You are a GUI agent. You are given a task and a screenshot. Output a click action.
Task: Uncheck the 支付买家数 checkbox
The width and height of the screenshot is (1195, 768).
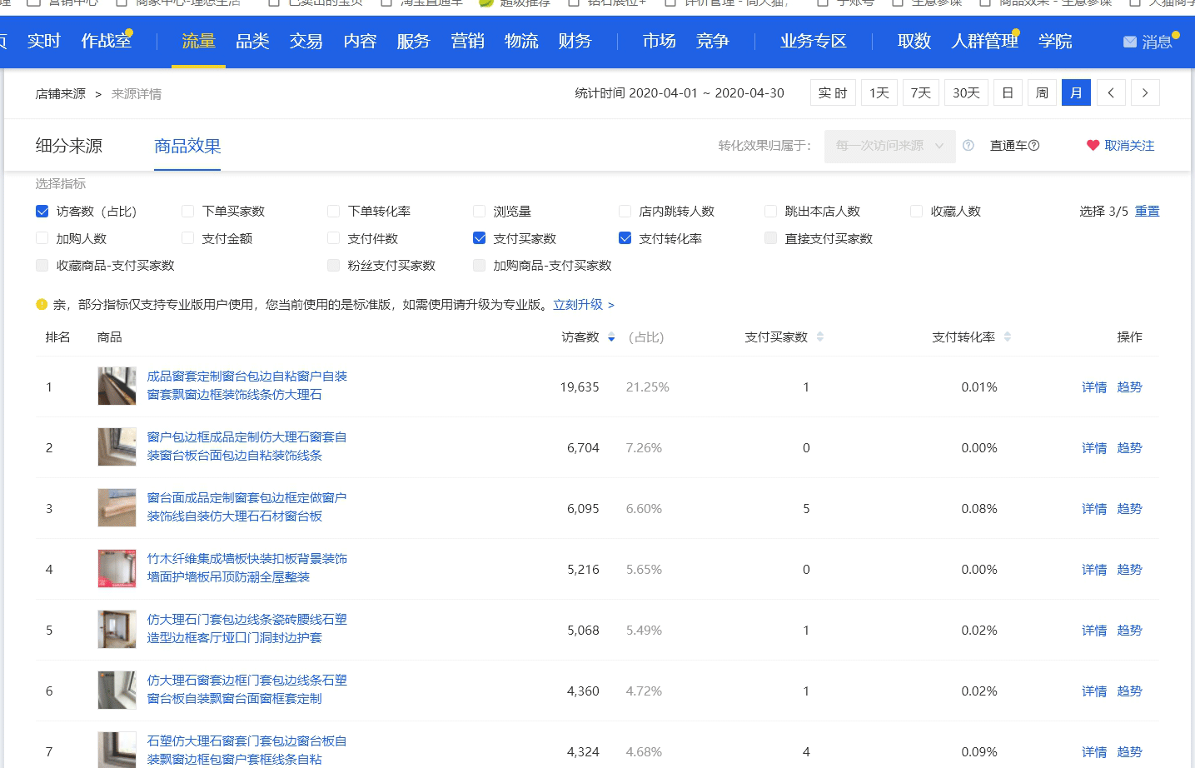coord(479,238)
